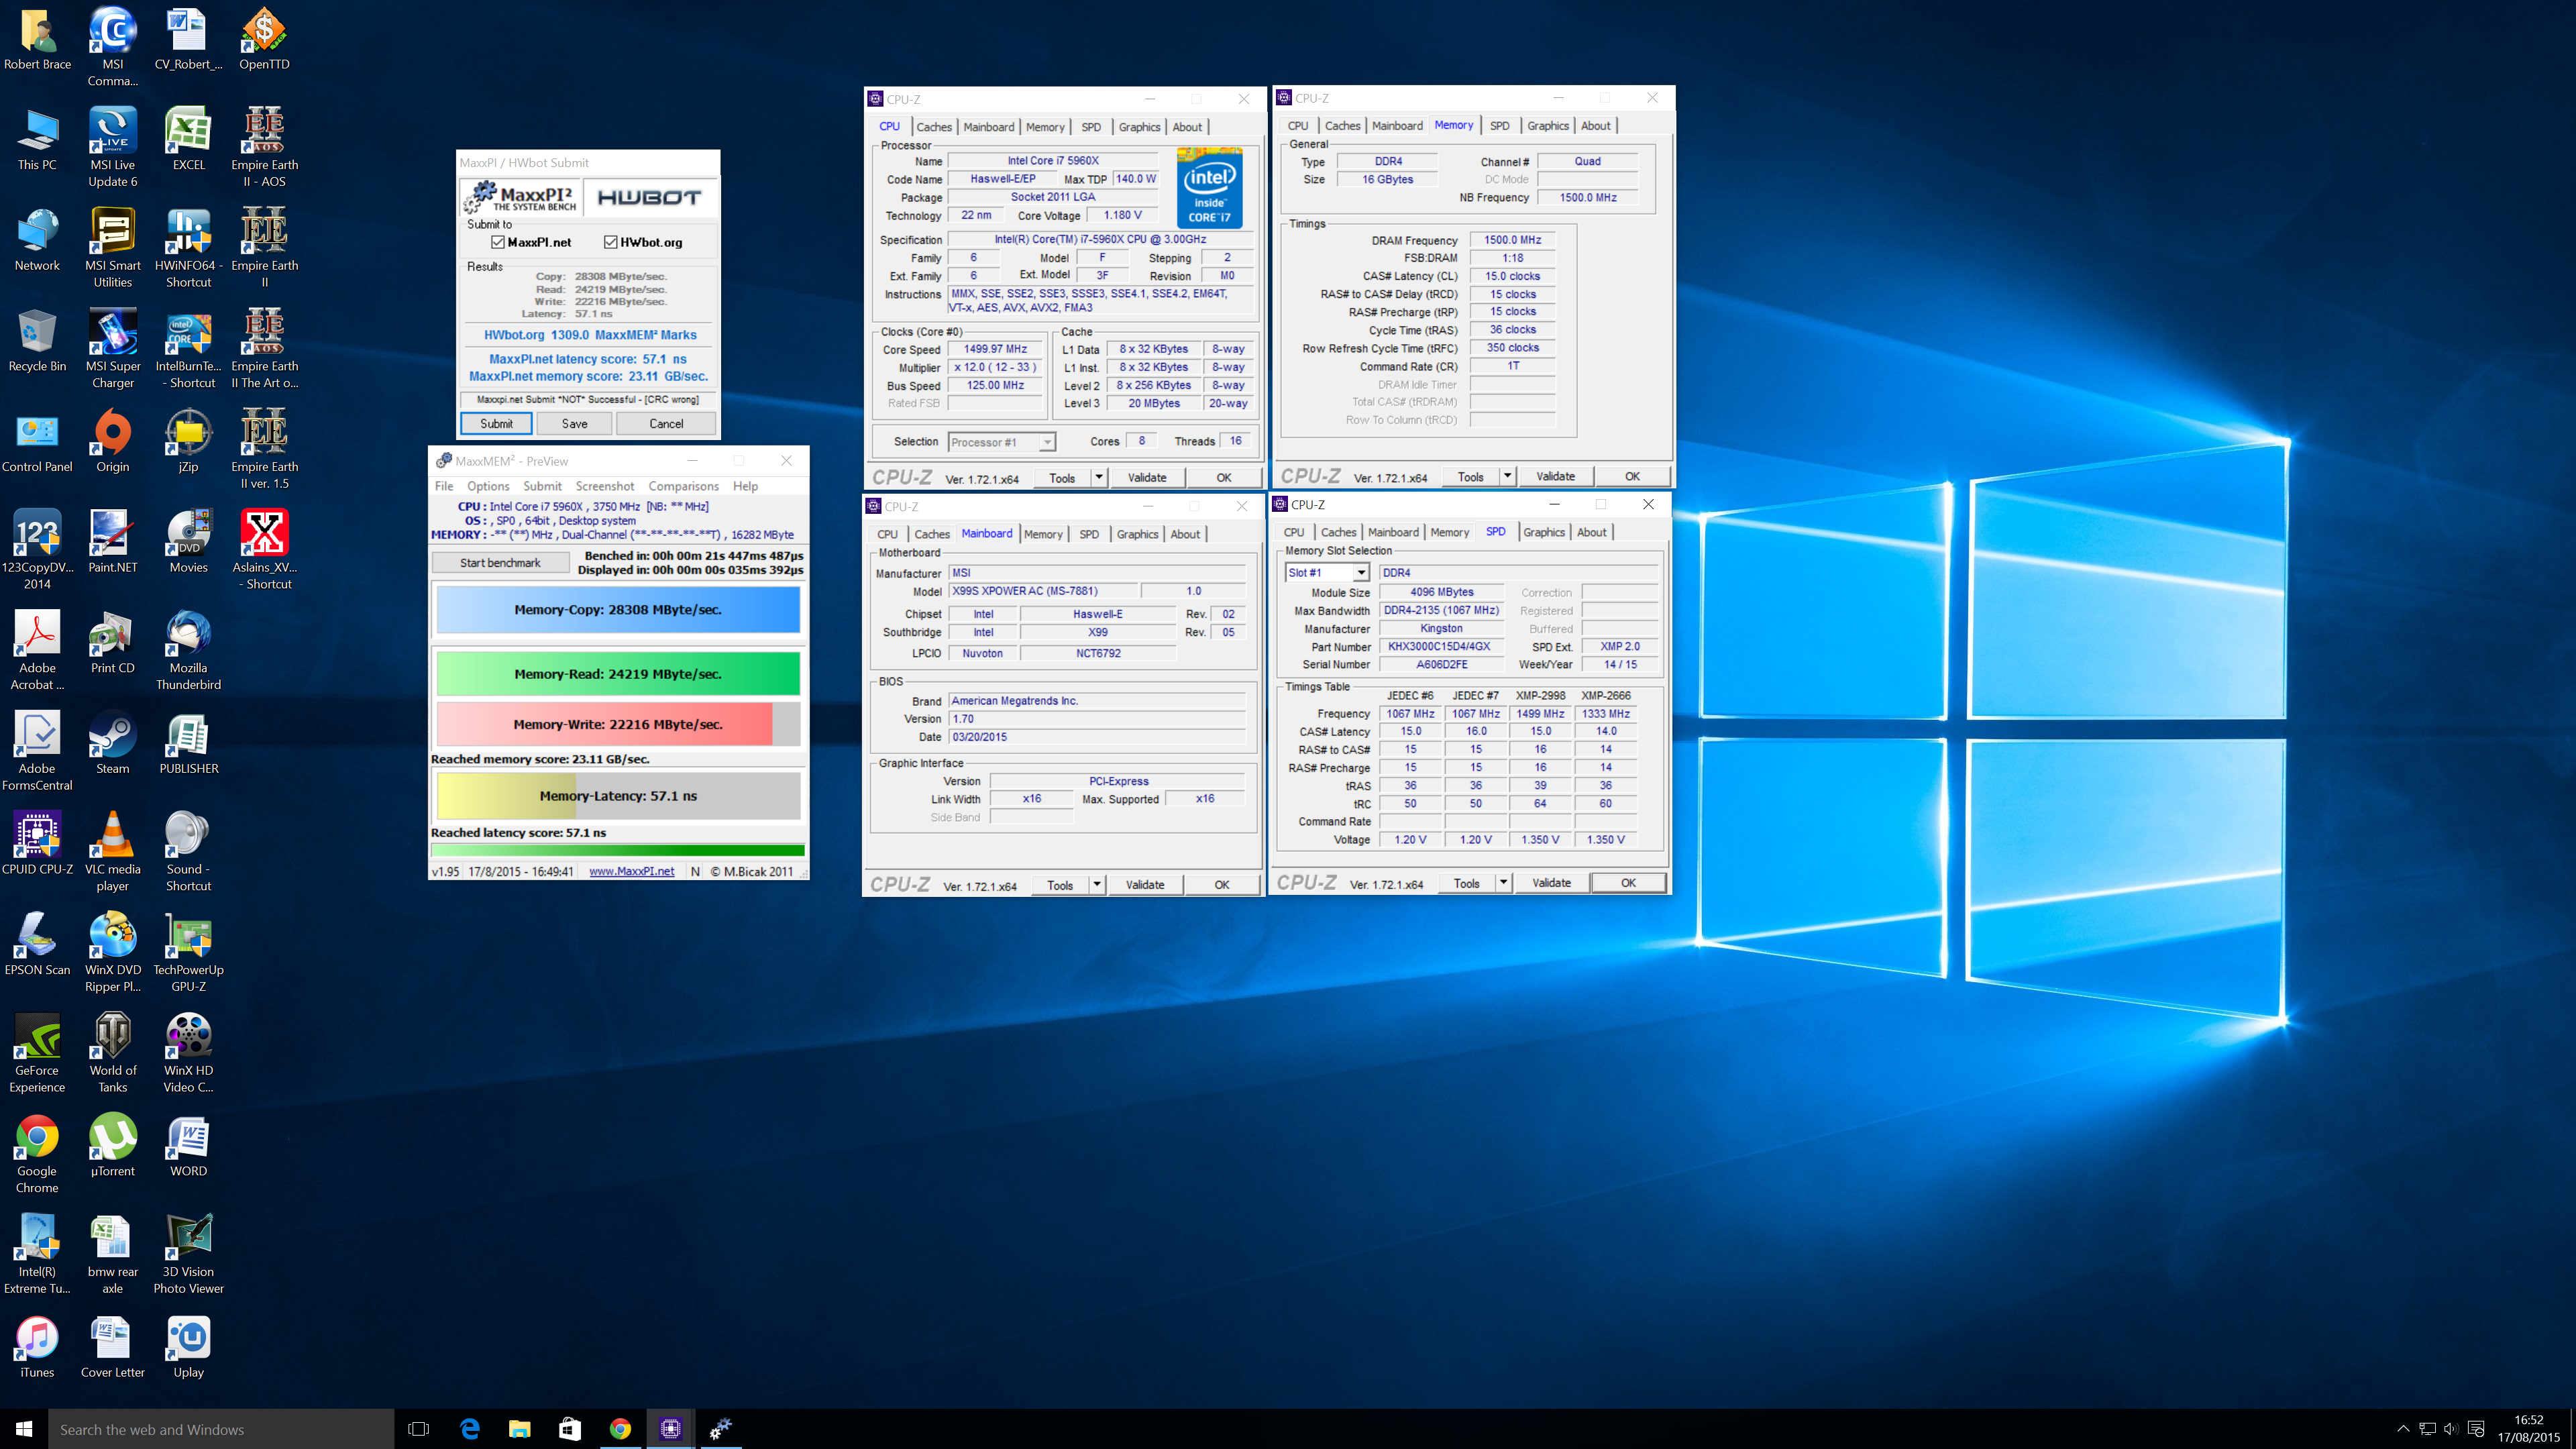Open the Screenshot menu in MaxxMEM

(605, 486)
